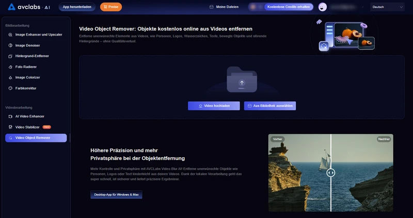Open AI Video Enhancer in sidebar
Image resolution: width=413 pixels, height=218 pixels.
click(36, 117)
